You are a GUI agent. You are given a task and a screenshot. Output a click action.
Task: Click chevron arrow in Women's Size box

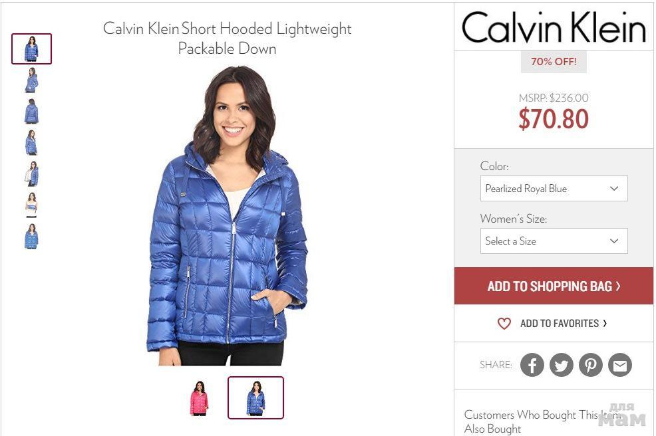tap(613, 241)
